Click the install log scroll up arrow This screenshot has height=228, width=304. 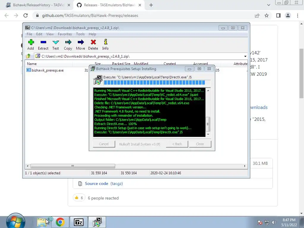point(208,91)
